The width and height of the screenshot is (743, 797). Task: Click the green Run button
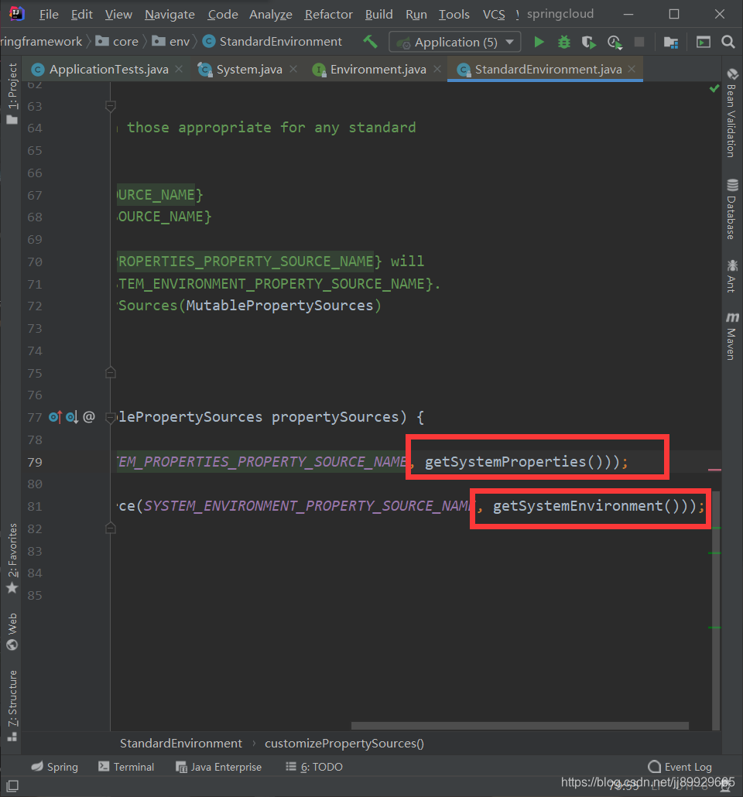539,43
